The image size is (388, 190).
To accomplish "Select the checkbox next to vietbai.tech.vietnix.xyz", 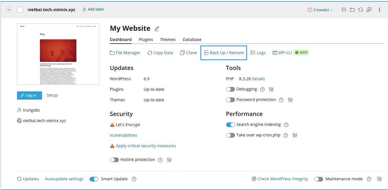I will [20, 10].
